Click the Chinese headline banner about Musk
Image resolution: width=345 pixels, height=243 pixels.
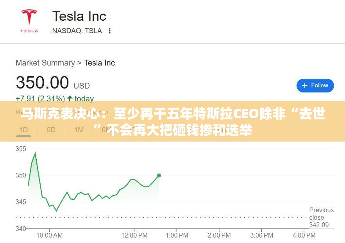(173, 121)
